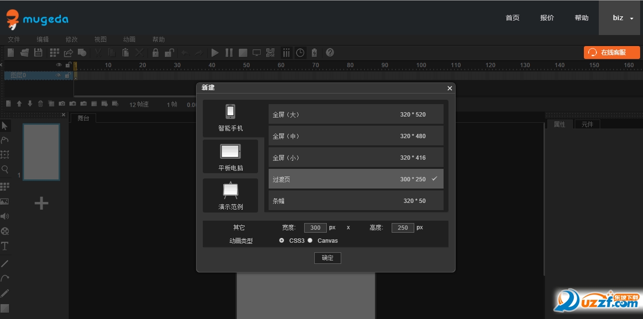Click the share/export toolbar icon
Viewport: 643px width, 319px height.
click(68, 53)
